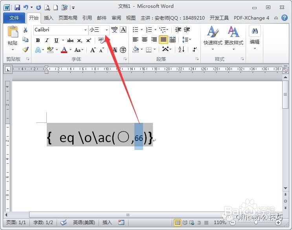Click the tab selector L button
The image size is (292, 230).
click(8, 70)
